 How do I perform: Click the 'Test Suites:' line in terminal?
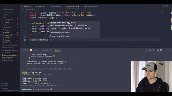coord(35,78)
